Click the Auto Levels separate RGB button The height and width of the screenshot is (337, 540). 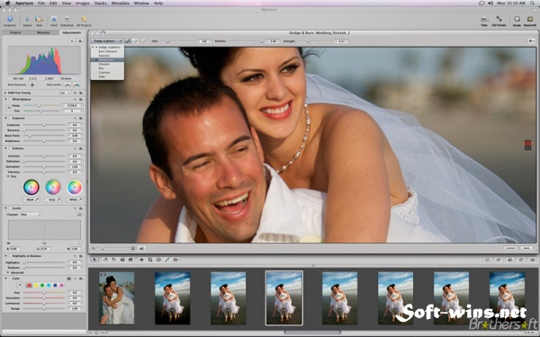click(x=76, y=84)
